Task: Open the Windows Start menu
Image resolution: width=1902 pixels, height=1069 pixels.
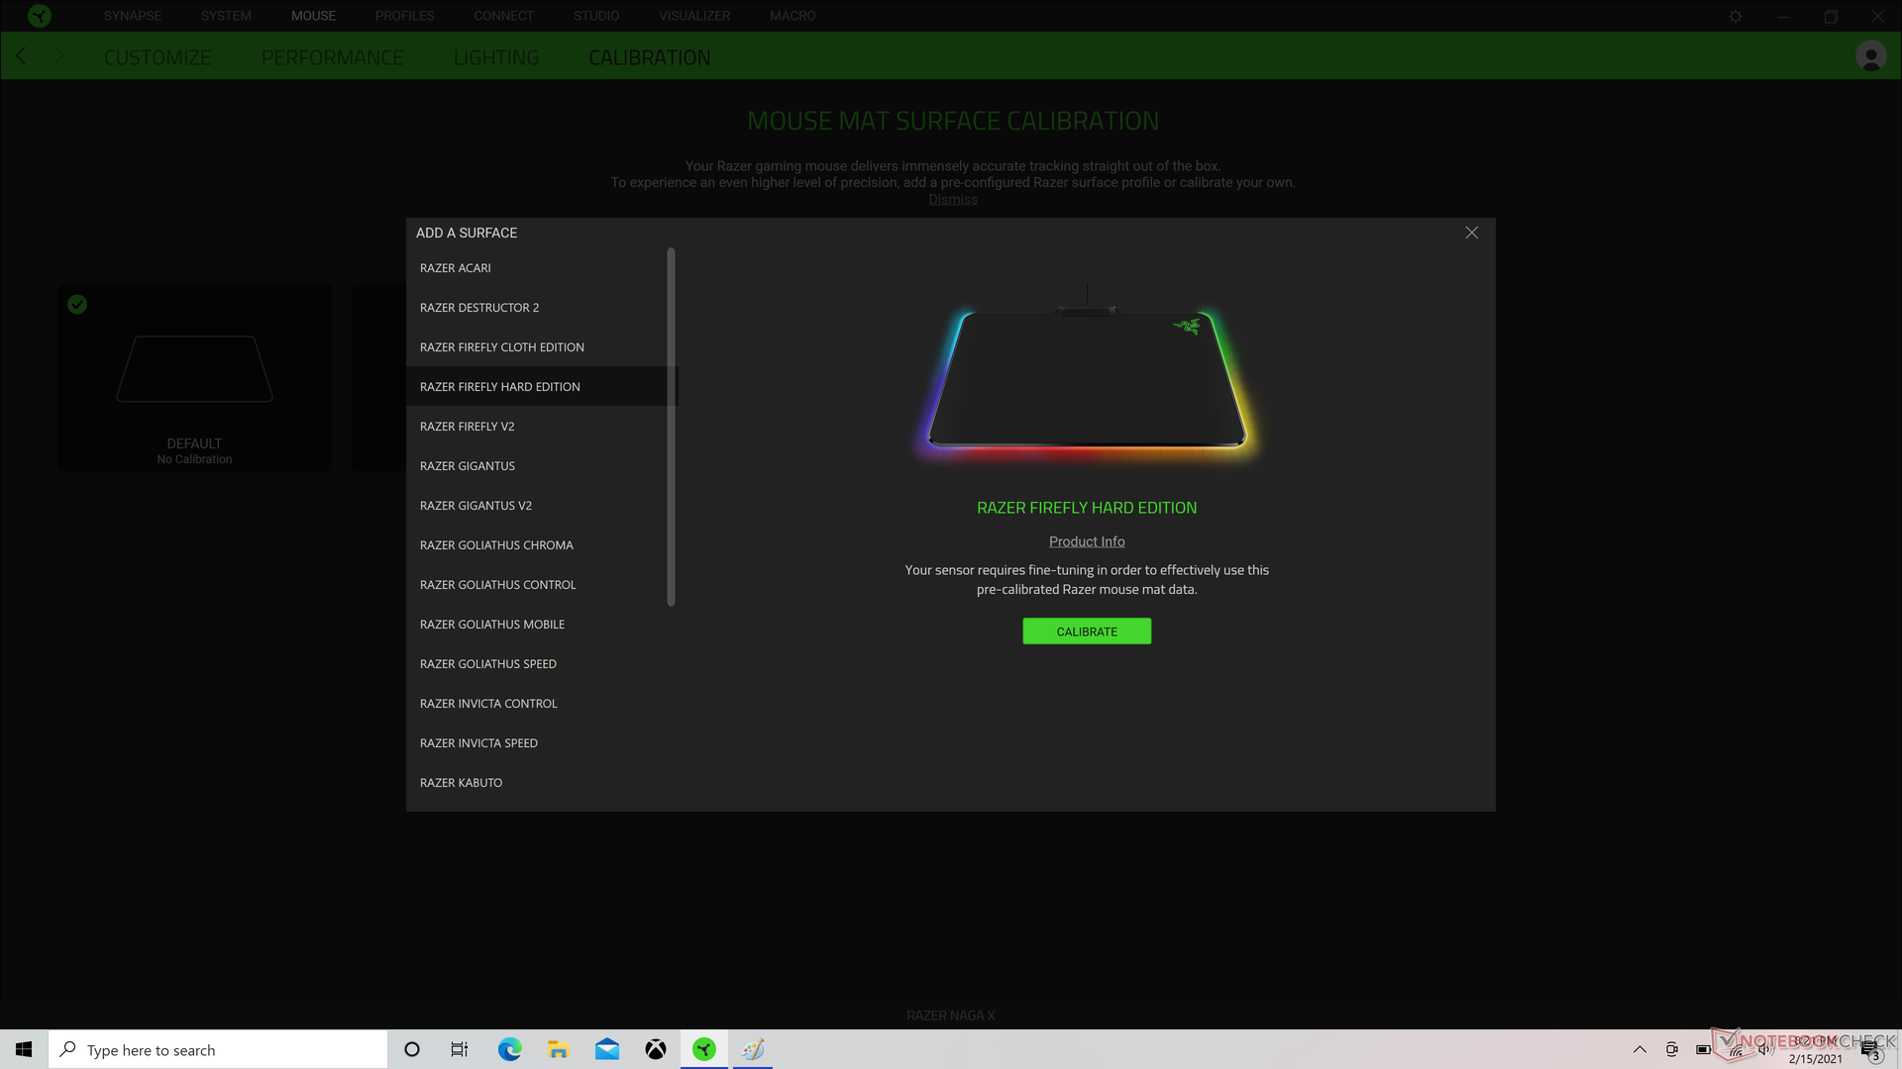Action: (x=24, y=1049)
